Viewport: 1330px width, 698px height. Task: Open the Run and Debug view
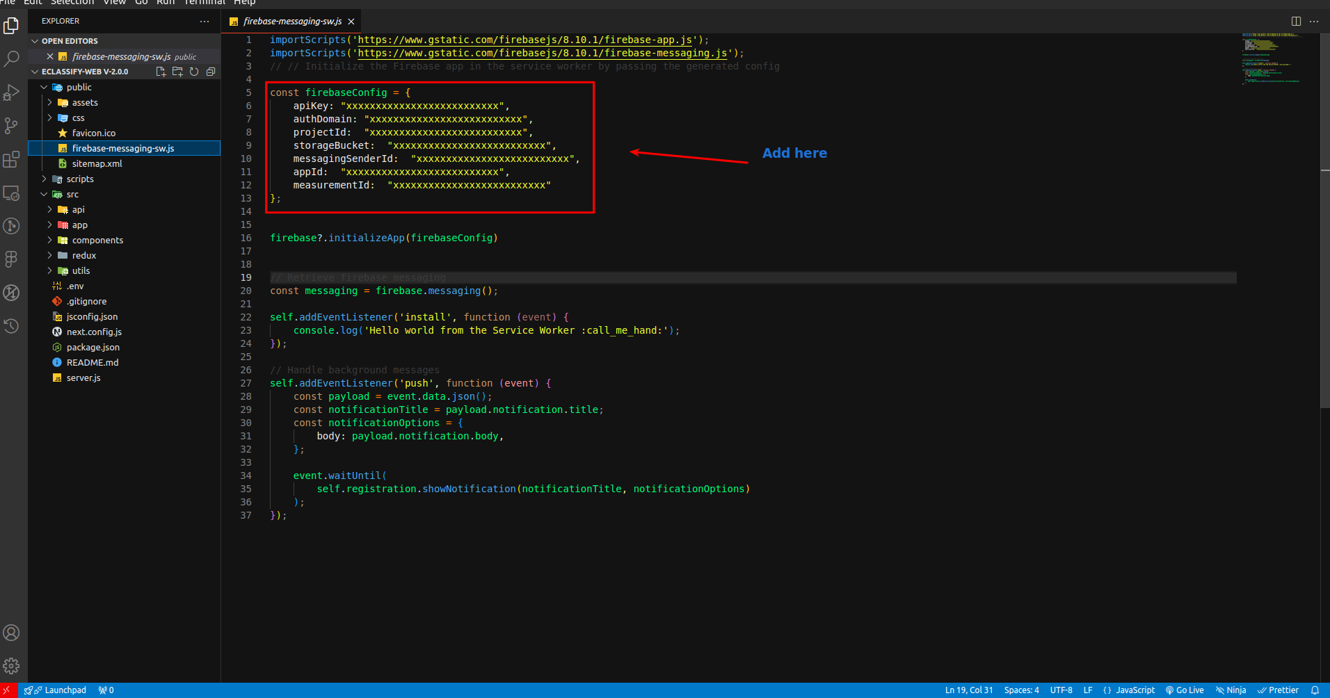pos(12,92)
